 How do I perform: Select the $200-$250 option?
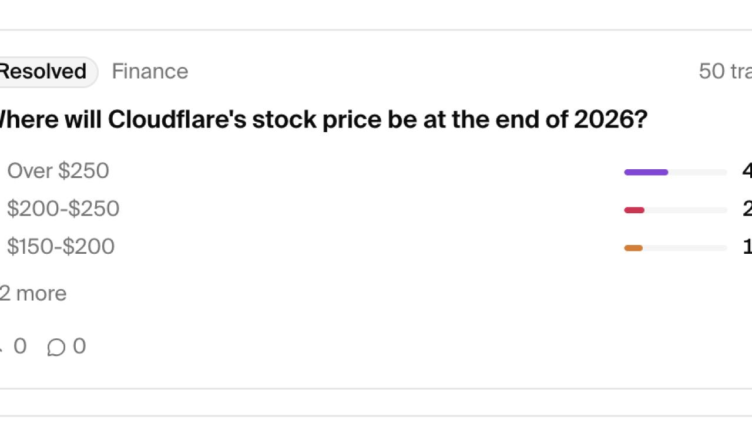coord(63,209)
